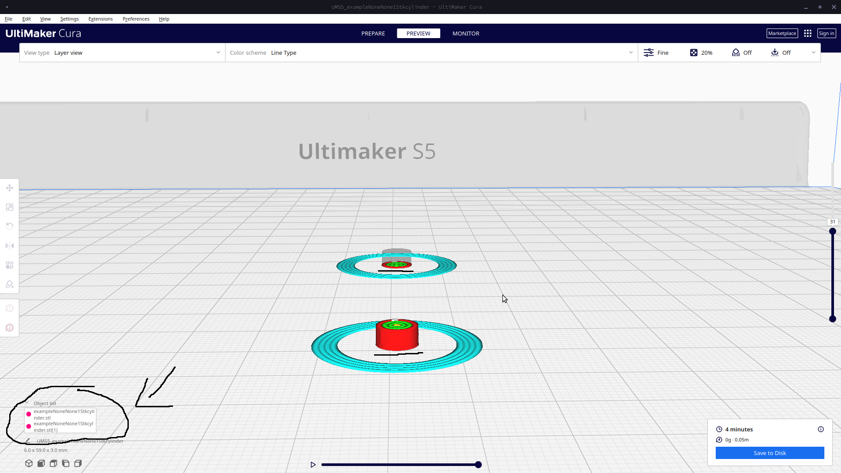Viewport: 841px width, 473px height.
Task: Open the File menu
Action: pyautogui.click(x=9, y=19)
